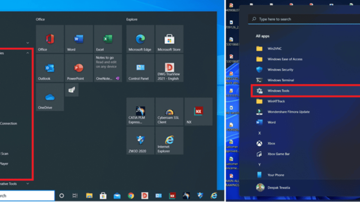This screenshot has width=360, height=202.
Task: Open the Outlook tile
Action: coord(50,68)
